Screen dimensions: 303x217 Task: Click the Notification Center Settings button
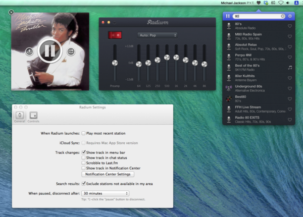(109, 174)
